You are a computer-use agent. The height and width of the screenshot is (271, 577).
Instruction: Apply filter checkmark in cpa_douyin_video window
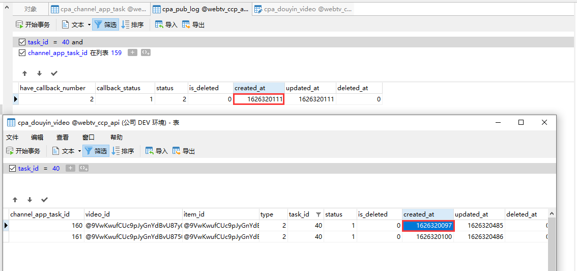click(45, 200)
